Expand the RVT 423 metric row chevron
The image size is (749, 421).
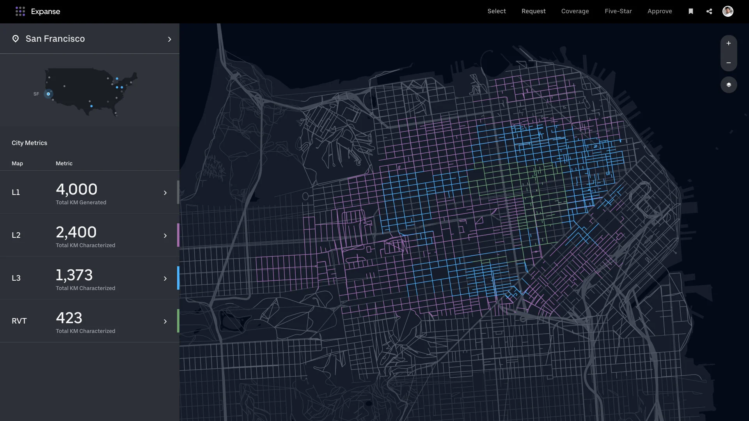(x=165, y=322)
